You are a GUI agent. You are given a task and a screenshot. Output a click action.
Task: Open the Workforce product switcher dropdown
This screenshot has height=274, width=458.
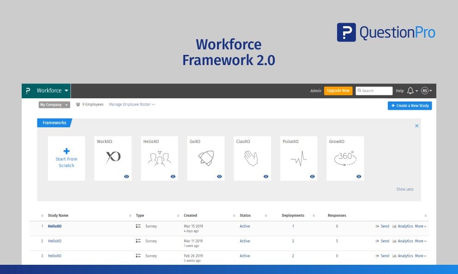click(x=53, y=91)
